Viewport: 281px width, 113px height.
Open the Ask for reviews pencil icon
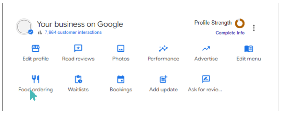[x=206, y=79]
